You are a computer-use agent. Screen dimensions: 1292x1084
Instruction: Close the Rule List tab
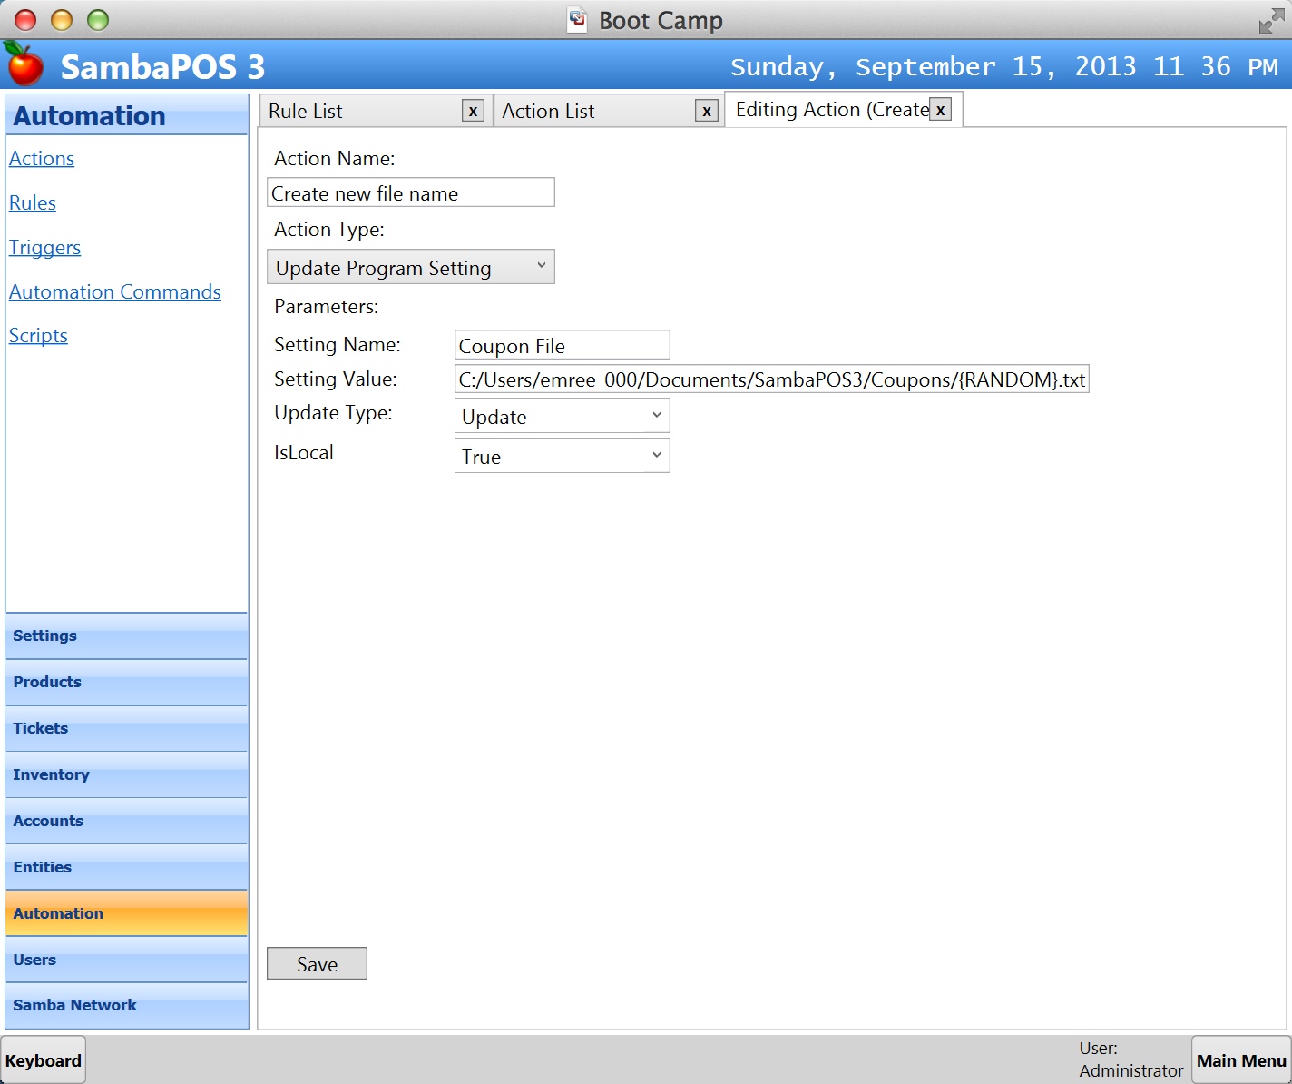click(473, 111)
